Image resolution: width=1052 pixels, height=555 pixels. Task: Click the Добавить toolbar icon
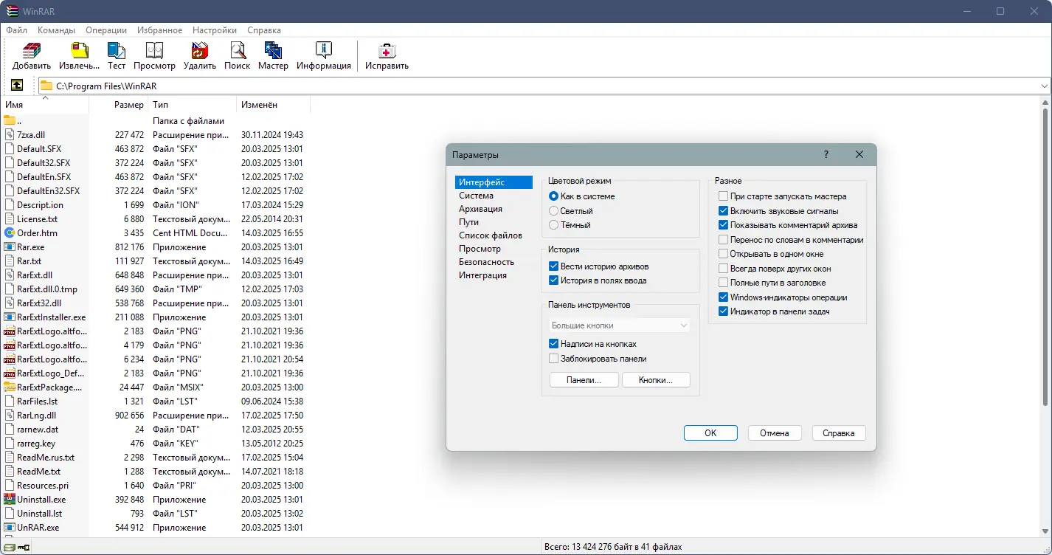[x=31, y=50]
